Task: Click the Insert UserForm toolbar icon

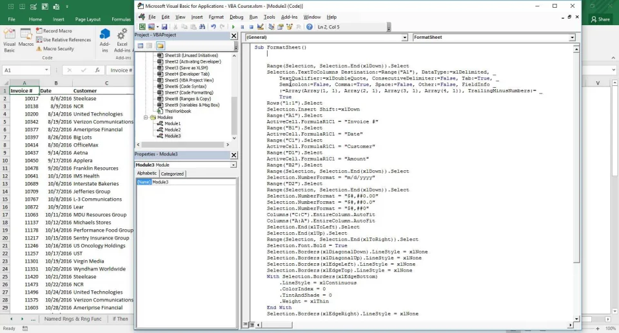Action: pos(151,27)
